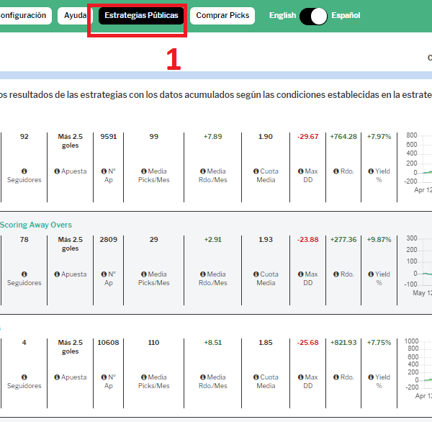Select the 1.90 average odds value

pyautogui.click(x=266, y=137)
